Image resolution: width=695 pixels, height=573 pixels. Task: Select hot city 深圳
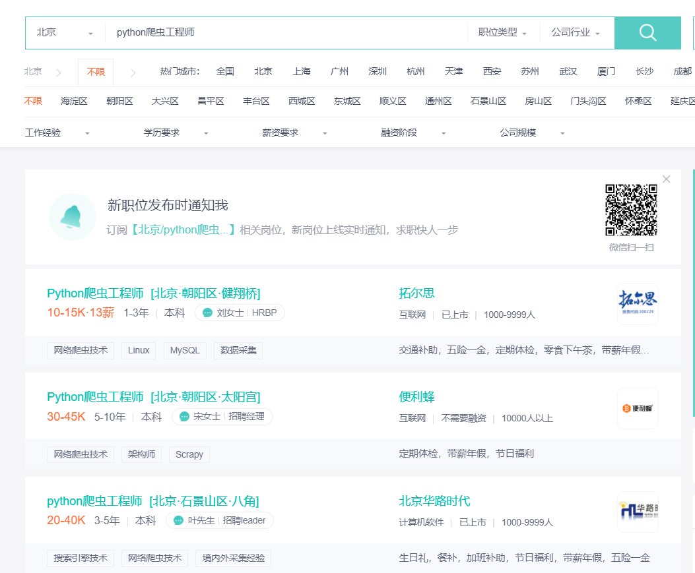click(378, 72)
